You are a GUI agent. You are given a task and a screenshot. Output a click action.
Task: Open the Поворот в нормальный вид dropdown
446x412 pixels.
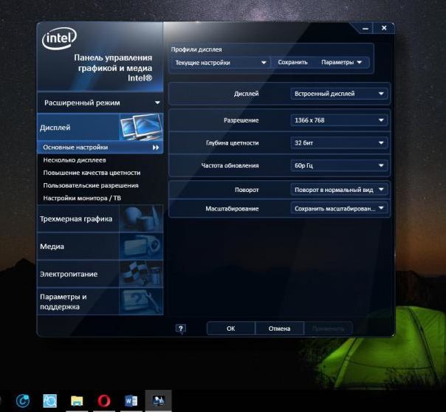coord(340,190)
